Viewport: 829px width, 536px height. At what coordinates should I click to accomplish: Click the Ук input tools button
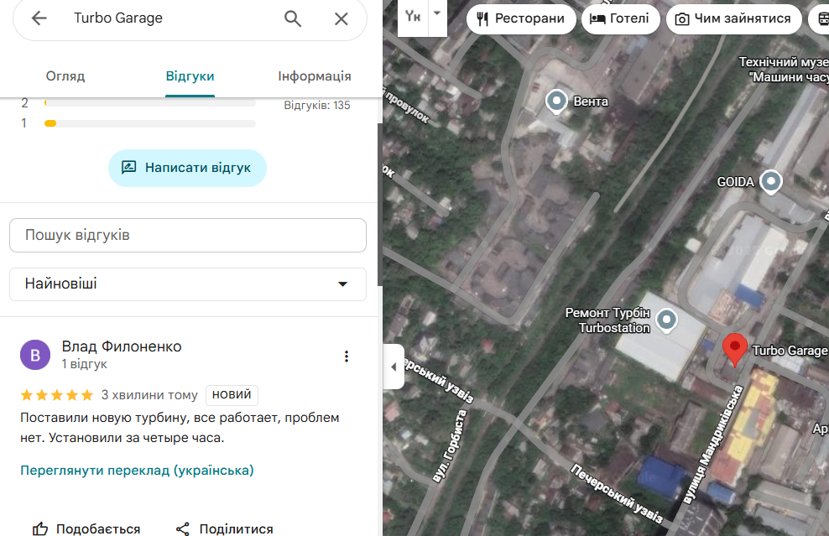point(413,16)
